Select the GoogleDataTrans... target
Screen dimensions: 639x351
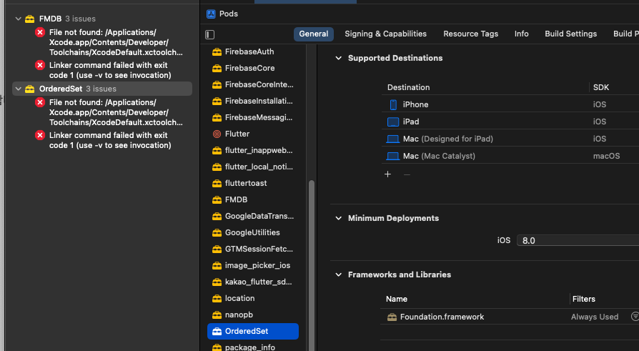click(x=253, y=216)
